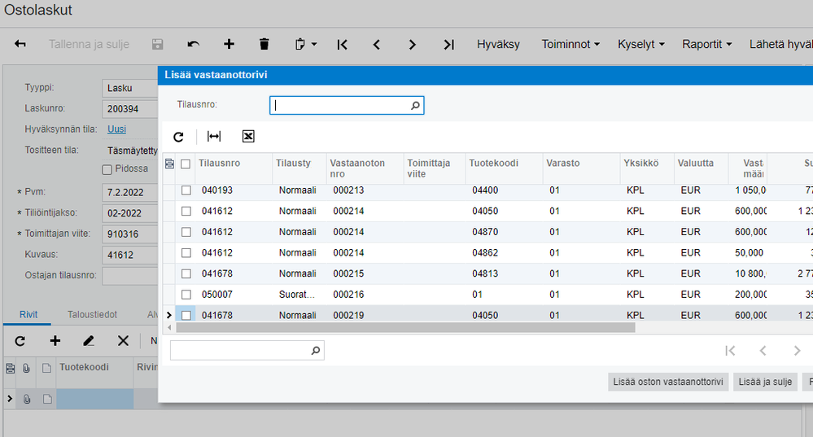The image size is (813, 437).
Task: Open the clipboard icon's dropdown arrow
Action: tap(314, 45)
